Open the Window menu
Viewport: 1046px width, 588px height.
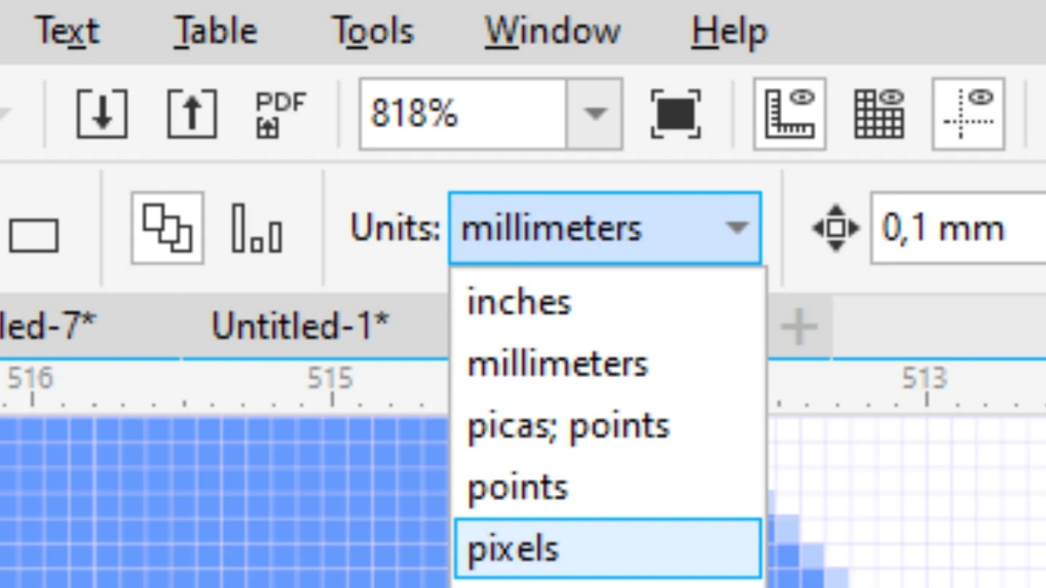(553, 32)
